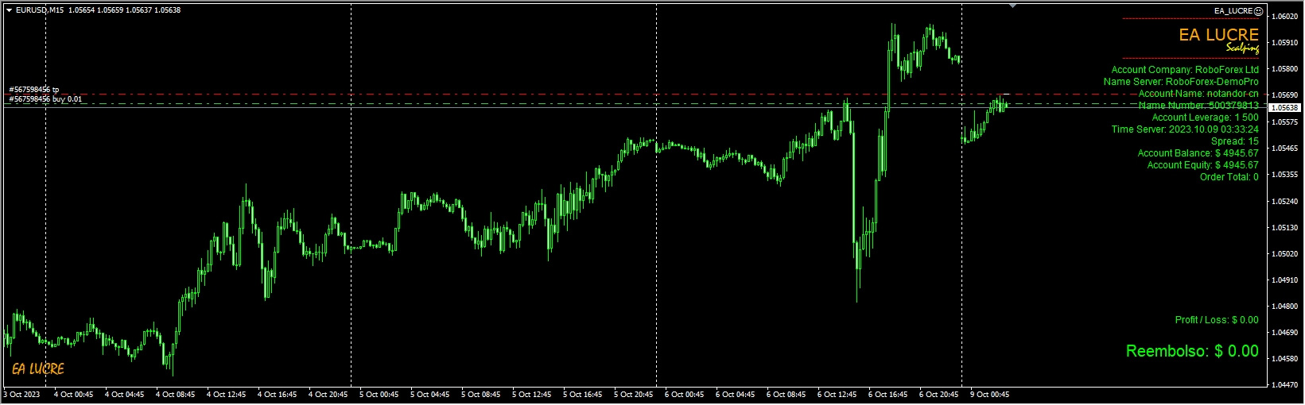Click the 1.06020 price scale value
This screenshot has height=405, width=1305.
point(1285,17)
